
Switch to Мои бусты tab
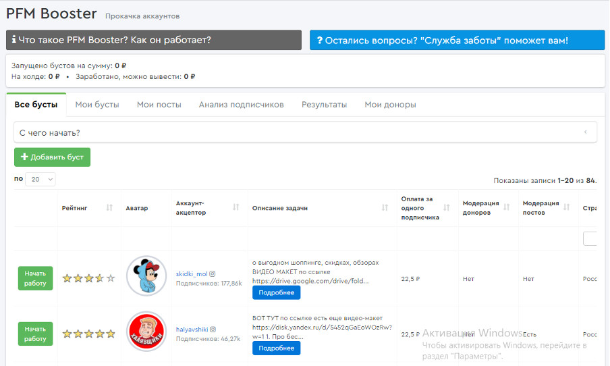[x=97, y=105]
